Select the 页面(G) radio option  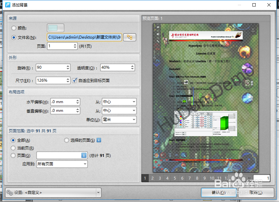click(x=13, y=156)
